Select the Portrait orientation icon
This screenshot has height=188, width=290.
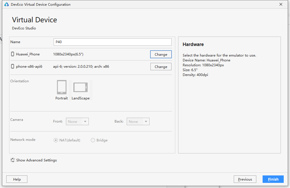click(x=62, y=87)
